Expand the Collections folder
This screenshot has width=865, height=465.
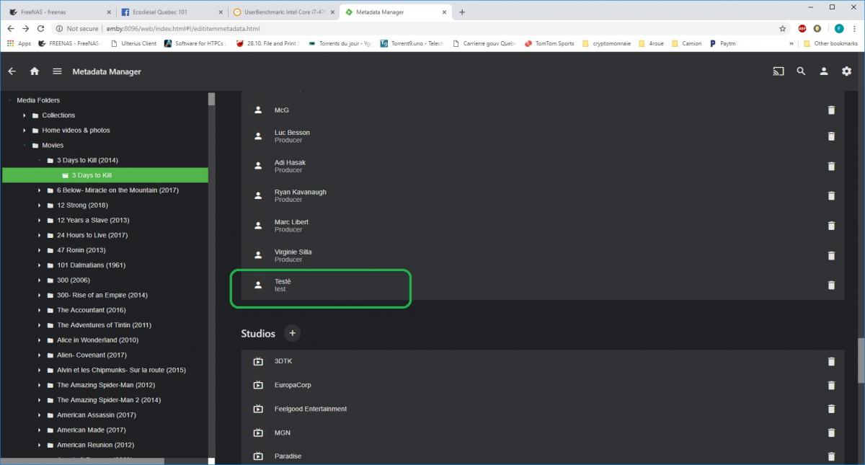click(25, 115)
